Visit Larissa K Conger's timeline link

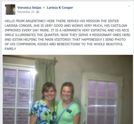pyautogui.click(x=60, y=8)
